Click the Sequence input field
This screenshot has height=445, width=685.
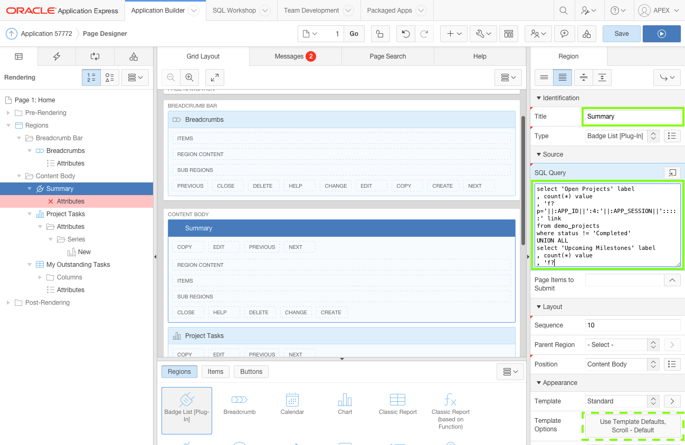pyautogui.click(x=632, y=325)
